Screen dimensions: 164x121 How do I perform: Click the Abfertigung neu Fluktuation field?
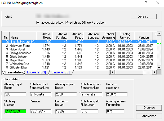click(115, 111)
